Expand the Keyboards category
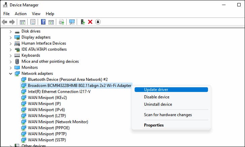This screenshot has height=147, width=245. (10, 55)
